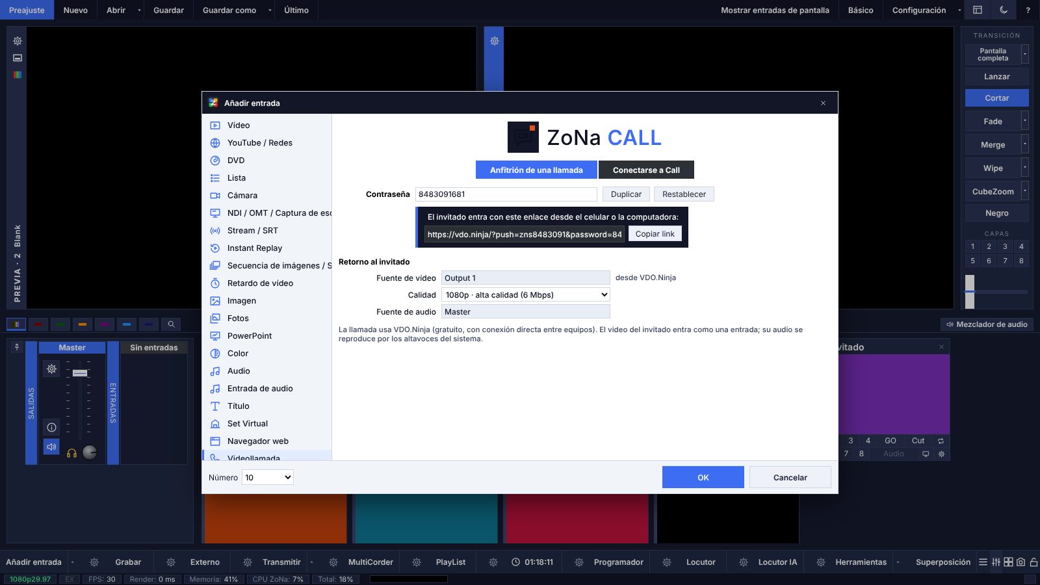Click OK in the Añadir entrada dialog
This screenshot has width=1040, height=585.
click(x=703, y=477)
